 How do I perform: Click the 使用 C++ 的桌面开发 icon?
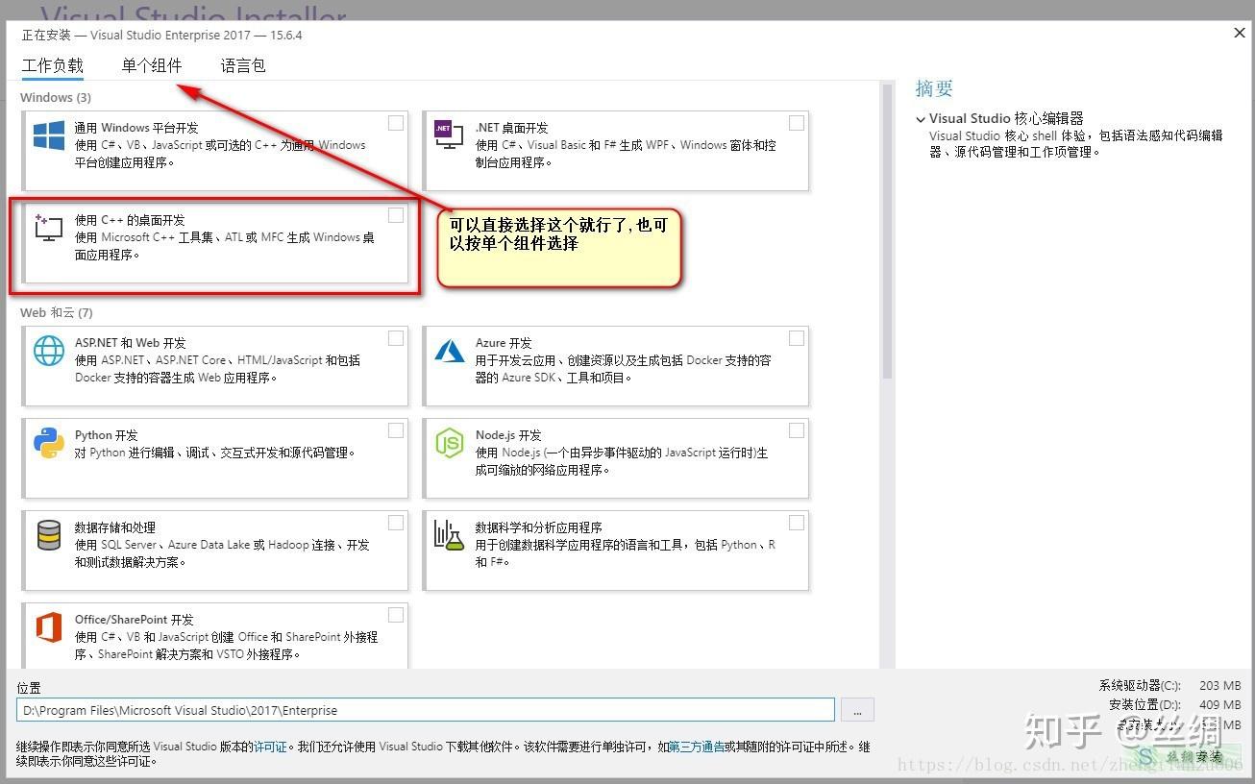click(48, 227)
